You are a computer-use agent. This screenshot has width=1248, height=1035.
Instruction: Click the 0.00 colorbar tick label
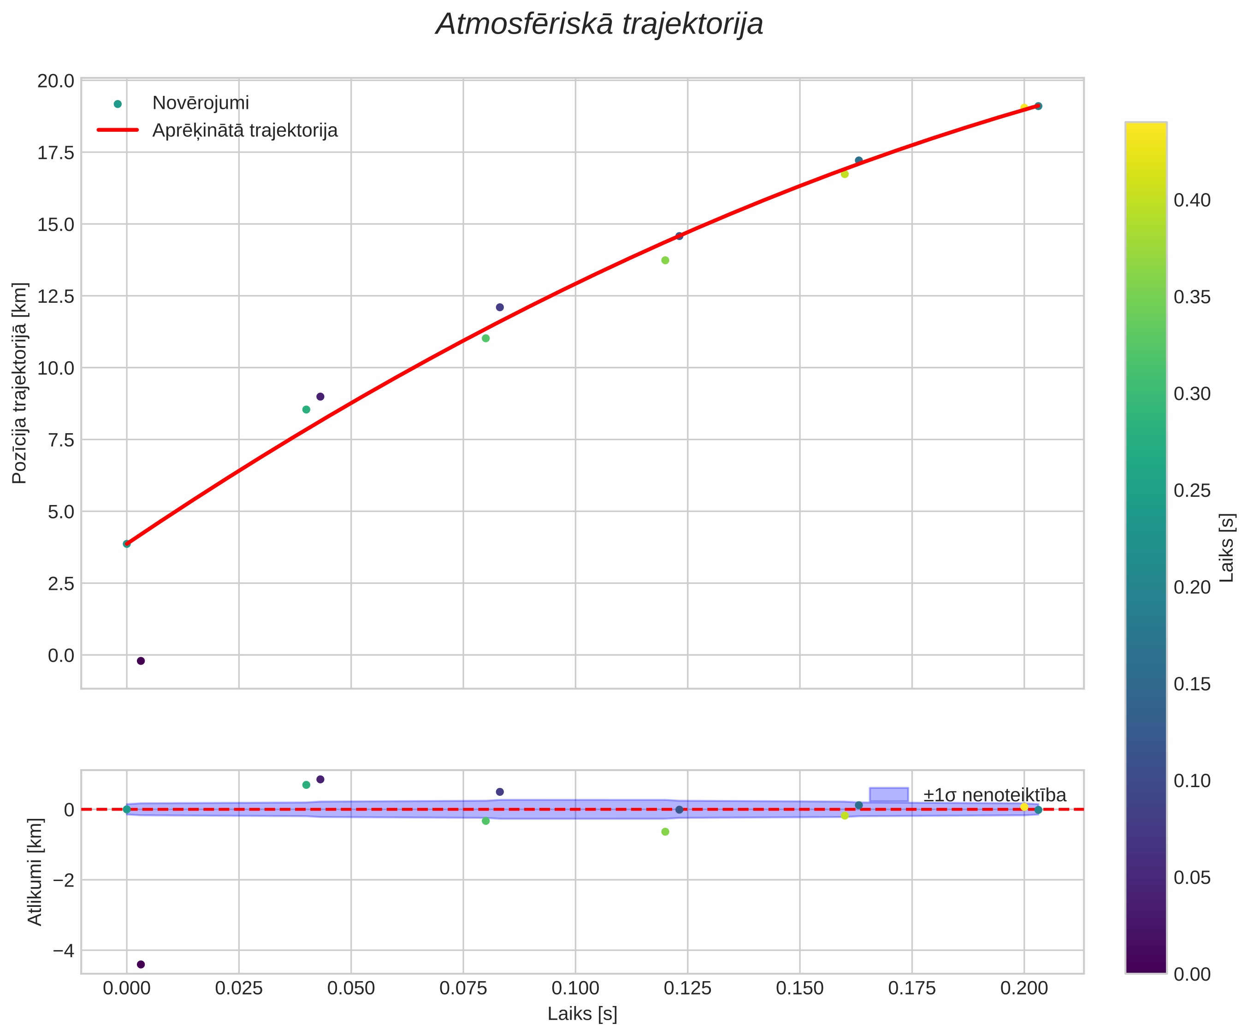pyautogui.click(x=1192, y=974)
